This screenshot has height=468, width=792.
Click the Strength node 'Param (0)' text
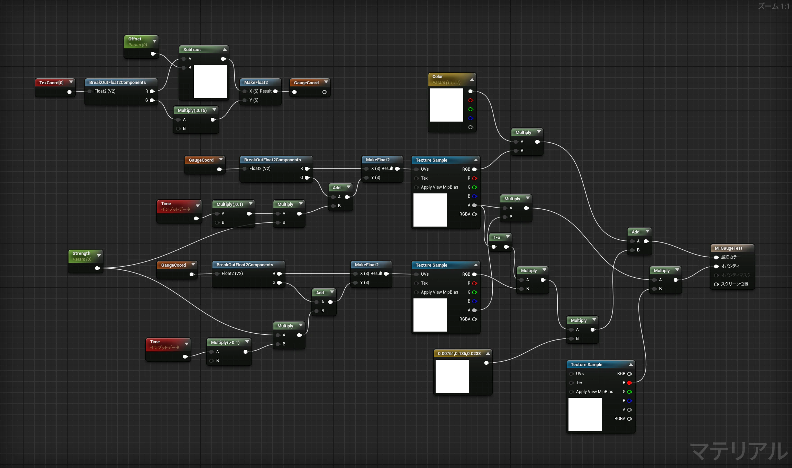(x=82, y=259)
